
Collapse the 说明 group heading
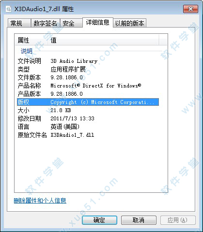pyautogui.click(x=27, y=51)
